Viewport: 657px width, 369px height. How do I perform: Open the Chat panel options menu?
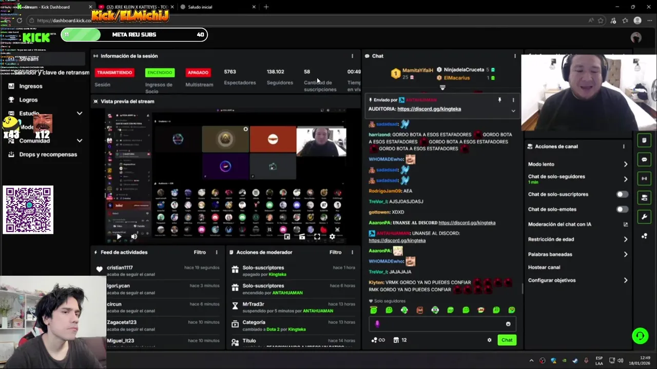[515, 56]
